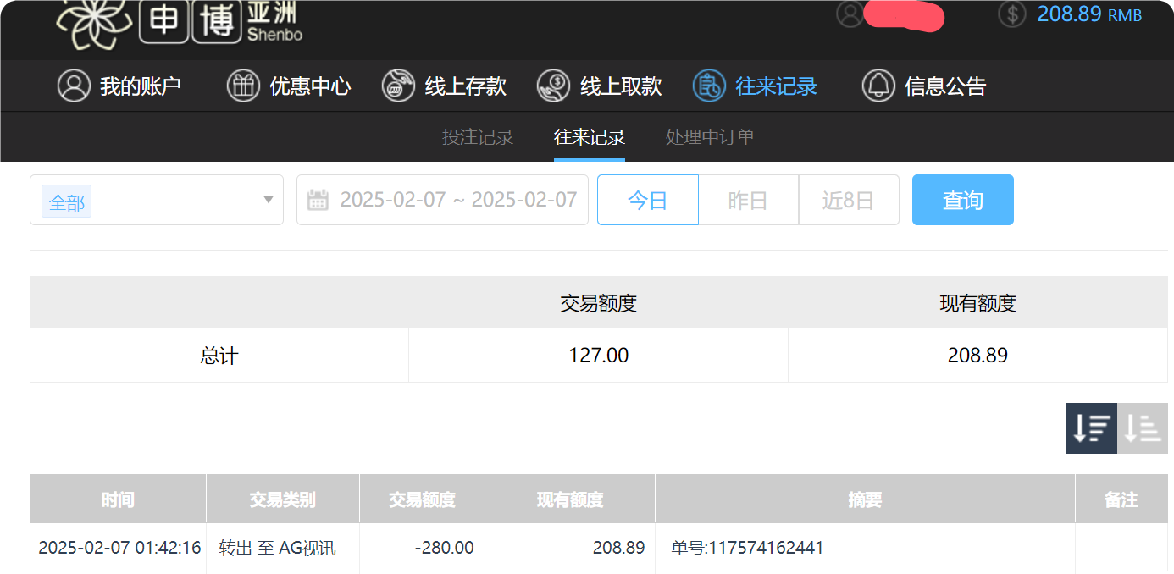Screen dimensions: 1174x574
Task: Select the 昨日 date filter option
Action: point(748,199)
